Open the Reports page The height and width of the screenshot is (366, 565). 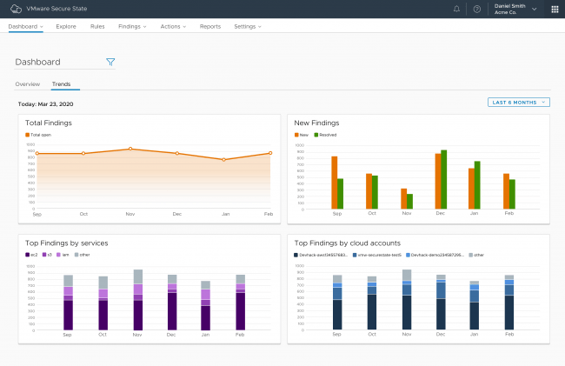210,26
